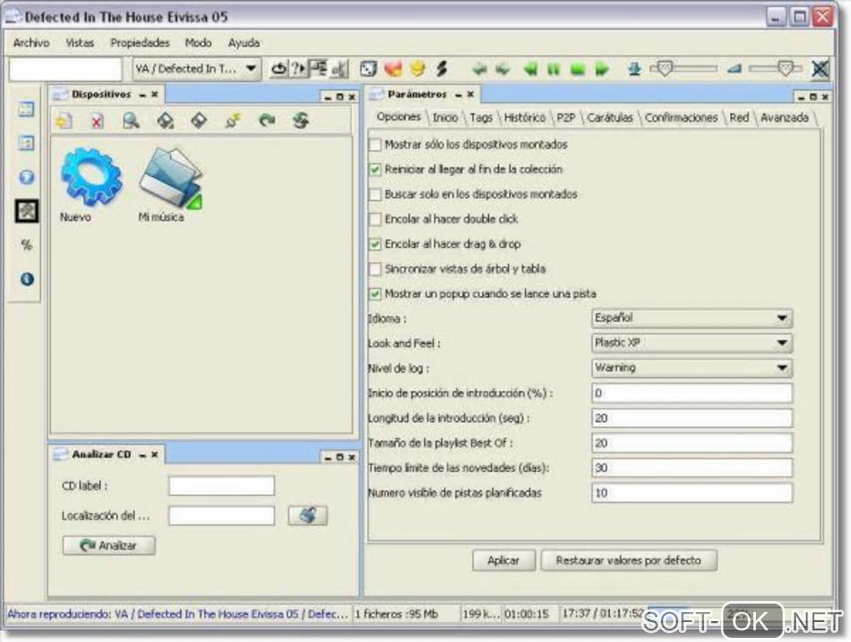Go to next album with green arrow
This screenshot has height=642, width=851.
coord(503,69)
